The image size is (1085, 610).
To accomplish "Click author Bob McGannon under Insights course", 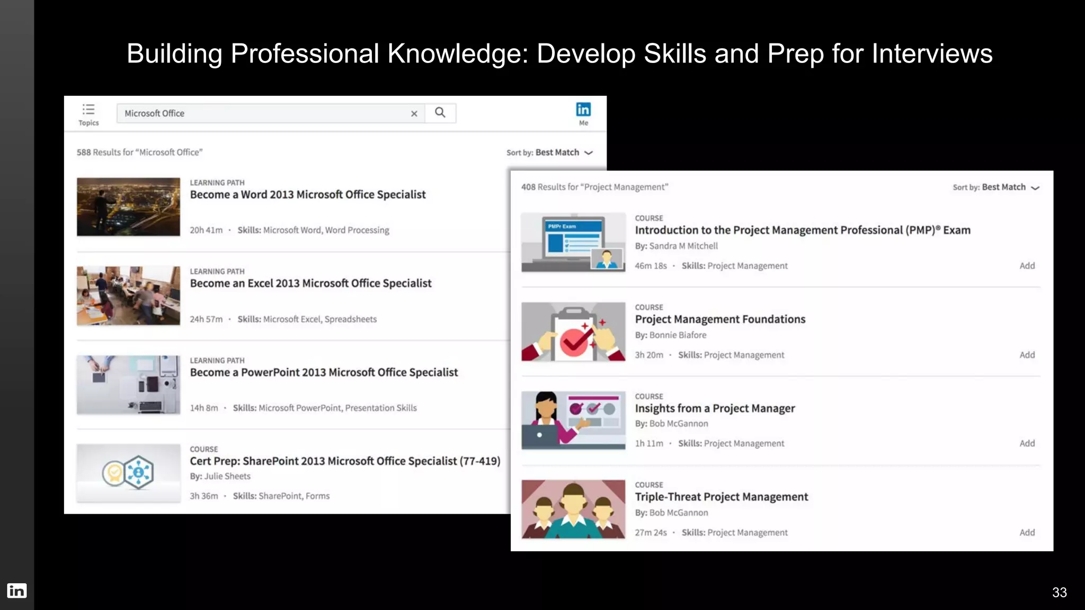I will coord(679,424).
